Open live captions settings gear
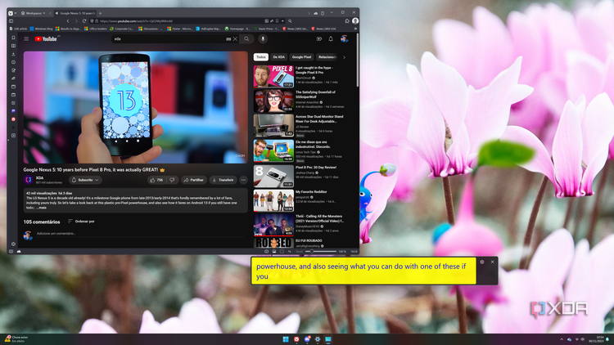The height and width of the screenshot is (345, 614). click(x=482, y=262)
